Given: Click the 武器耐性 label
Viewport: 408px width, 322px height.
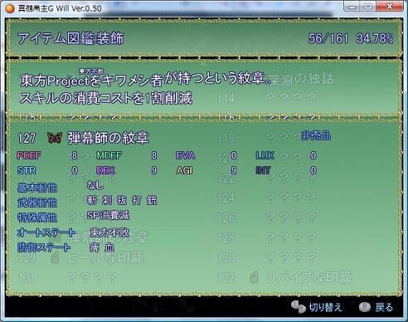Looking at the screenshot, I should coord(37,202).
